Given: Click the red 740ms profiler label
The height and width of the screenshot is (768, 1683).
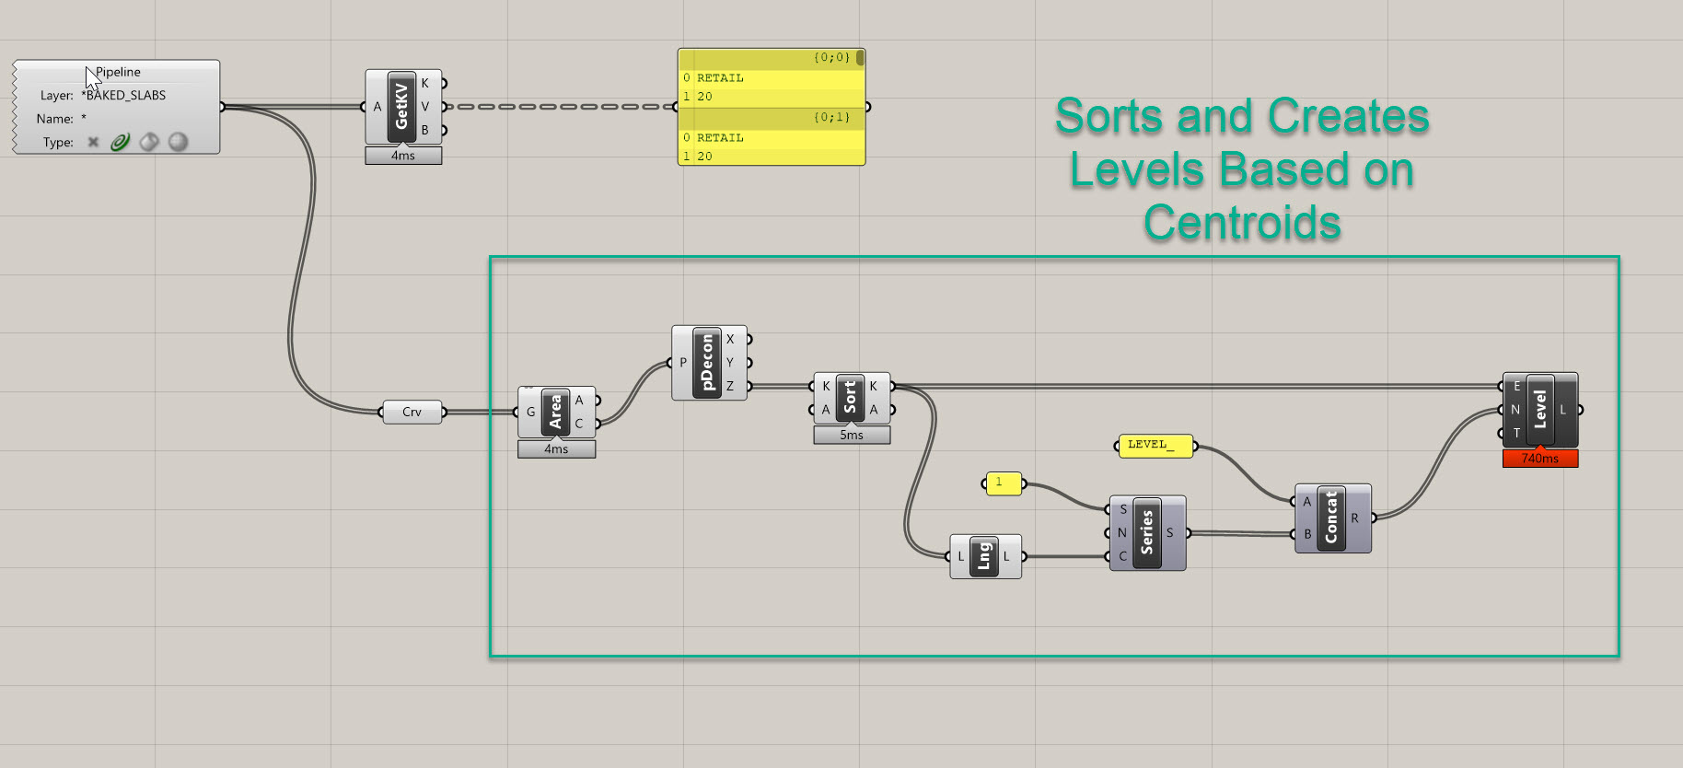Looking at the screenshot, I should click(x=1539, y=459).
